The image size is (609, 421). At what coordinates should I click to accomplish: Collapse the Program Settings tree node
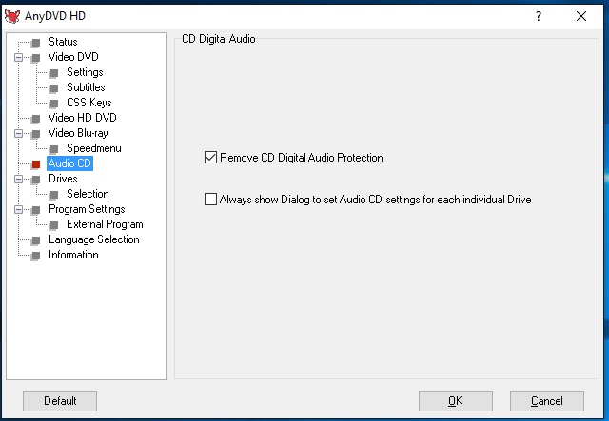pos(18,209)
